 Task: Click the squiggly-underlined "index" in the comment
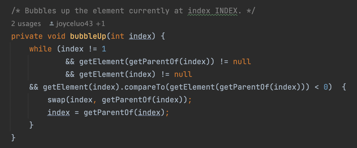point(199,11)
